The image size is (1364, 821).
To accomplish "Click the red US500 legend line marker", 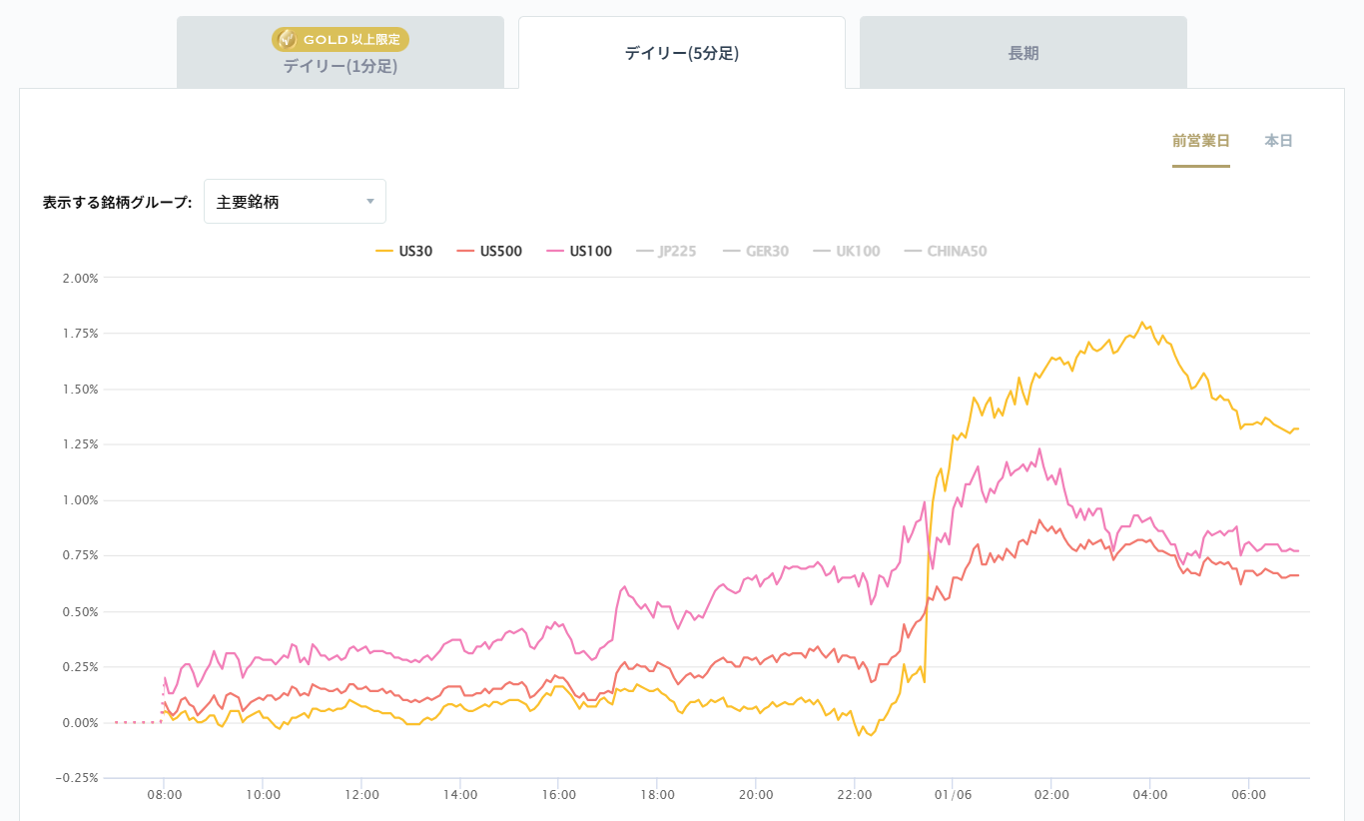I will click(467, 251).
